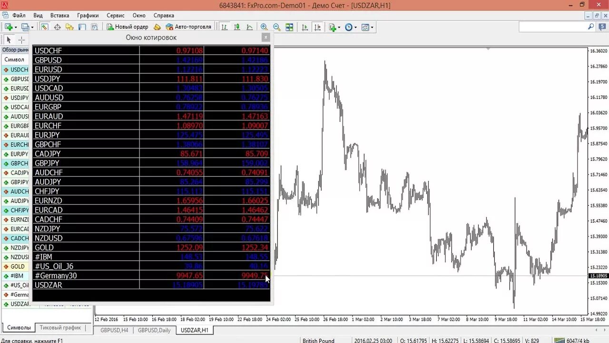Toggle Авто-торговля button
Screen dimensions: 609x343
(188, 27)
